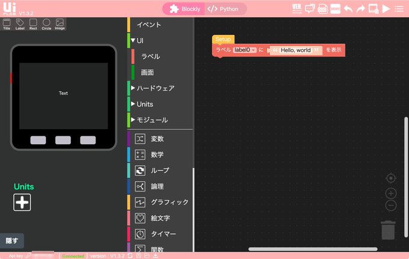Open the firmware version (VER) switcher
This screenshot has height=259, width=409.
tap(297, 8)
